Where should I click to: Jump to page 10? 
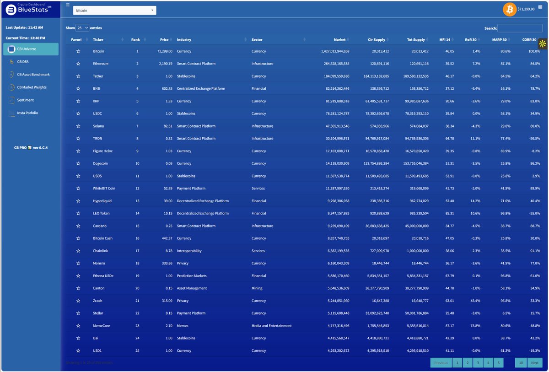520,363
